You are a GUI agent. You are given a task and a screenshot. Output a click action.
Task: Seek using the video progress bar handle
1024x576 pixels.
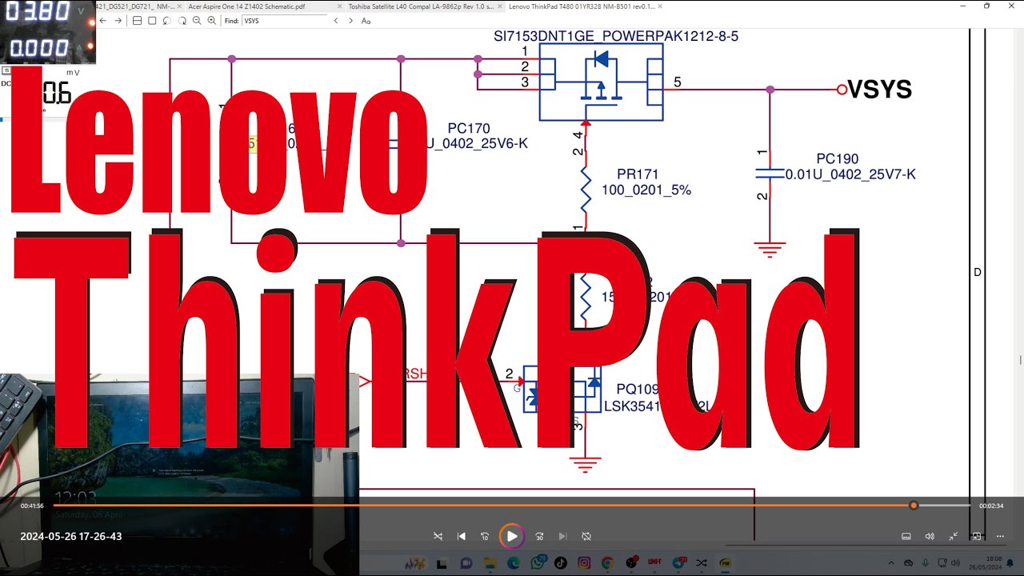click(914, 506)
